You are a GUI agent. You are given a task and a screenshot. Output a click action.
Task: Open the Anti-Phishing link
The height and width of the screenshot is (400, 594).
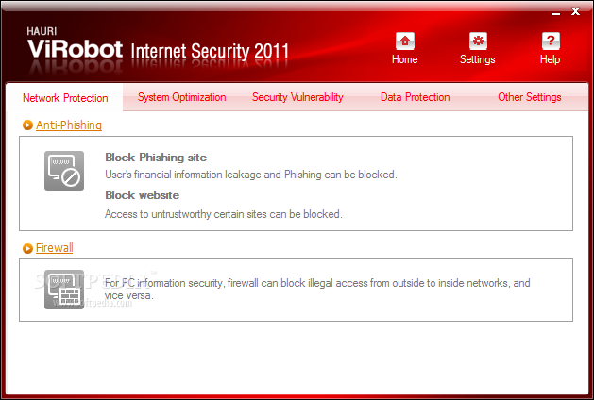(x=69, y=125)
